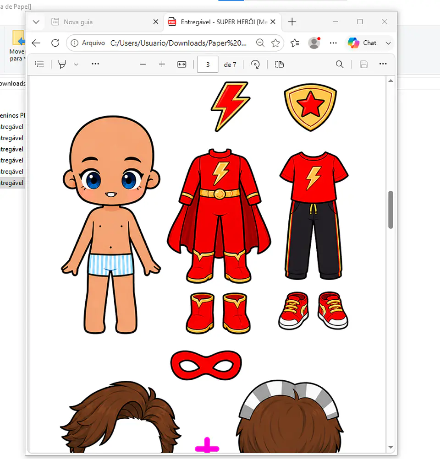This screenshot has width=440, height=459.
Task: Select the first Entregável file in Explorer list
Action: [12, 127]
